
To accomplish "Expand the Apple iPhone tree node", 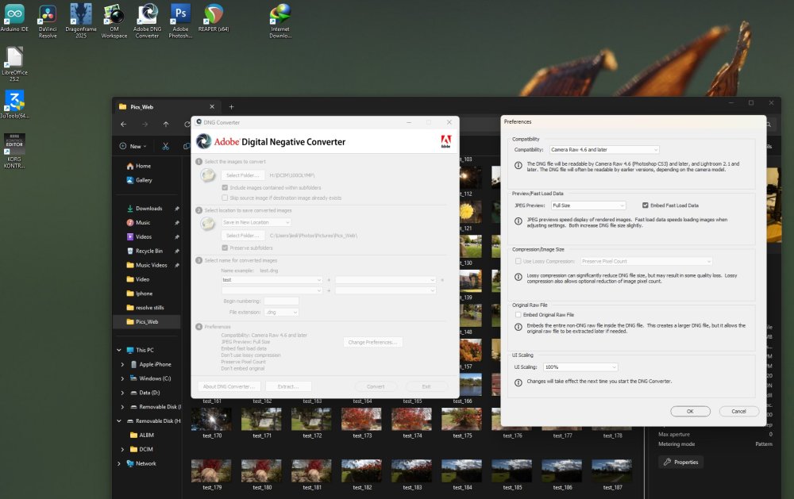I will point(121,364).
